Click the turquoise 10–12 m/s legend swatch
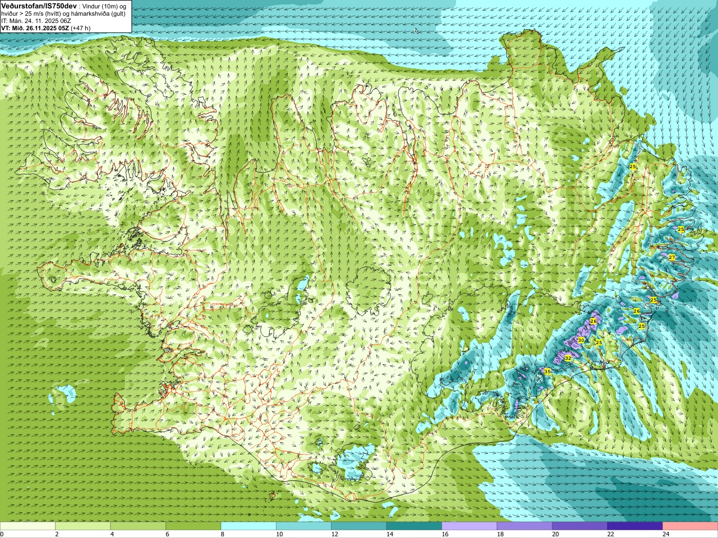The width and height of the screenshot is (718, 538). 303,526
